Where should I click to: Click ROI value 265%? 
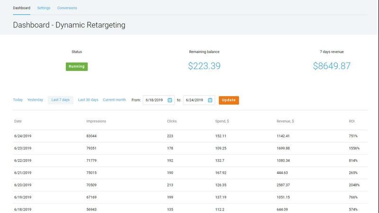pos(353,173)
